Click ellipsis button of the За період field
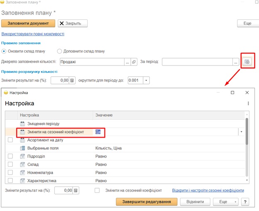The image size is (259, 211). pyautogui.click(x=236, y=62)
